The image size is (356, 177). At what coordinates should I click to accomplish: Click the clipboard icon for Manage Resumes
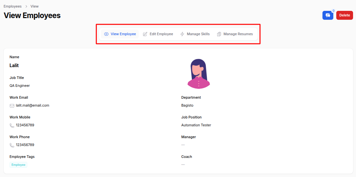coord(219,34)
